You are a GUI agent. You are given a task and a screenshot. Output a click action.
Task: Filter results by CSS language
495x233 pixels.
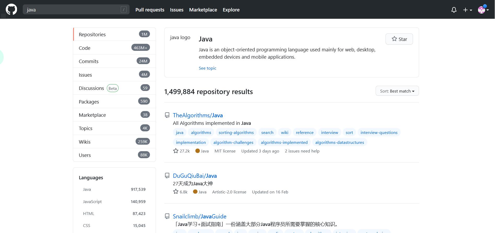[114, 225]
